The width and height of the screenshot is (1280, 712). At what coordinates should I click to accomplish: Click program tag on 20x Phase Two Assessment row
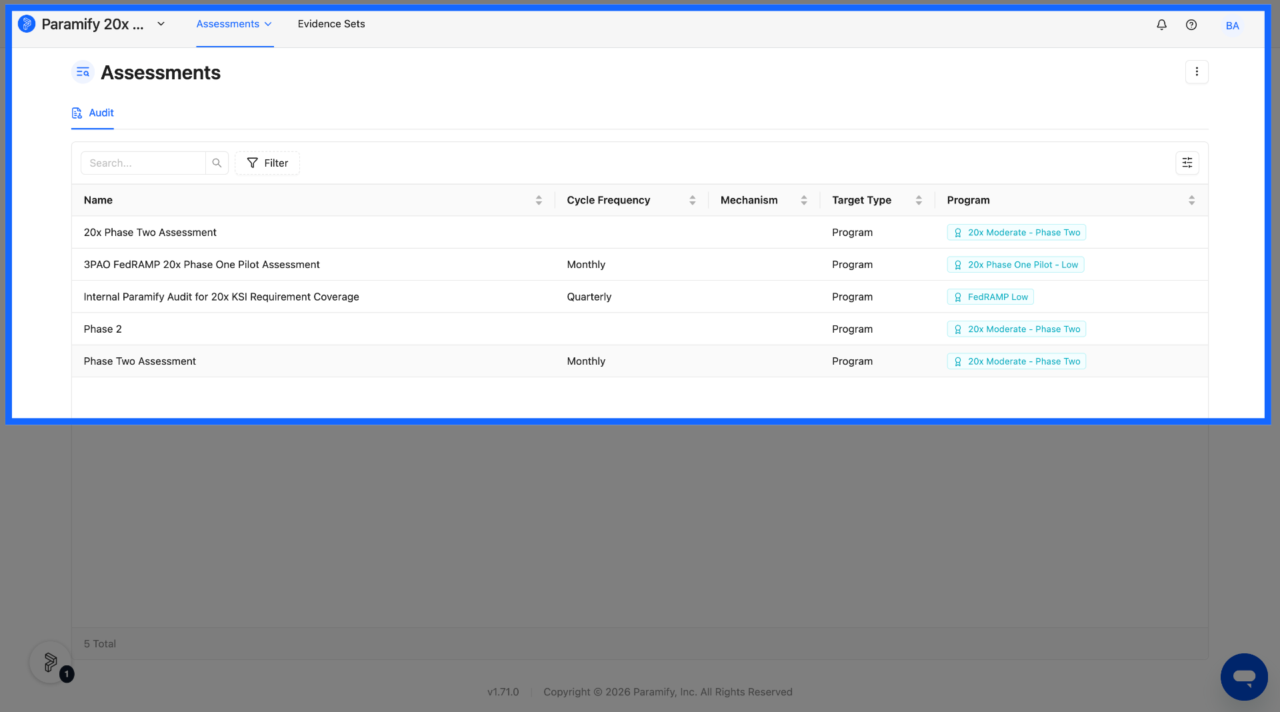1016,232
